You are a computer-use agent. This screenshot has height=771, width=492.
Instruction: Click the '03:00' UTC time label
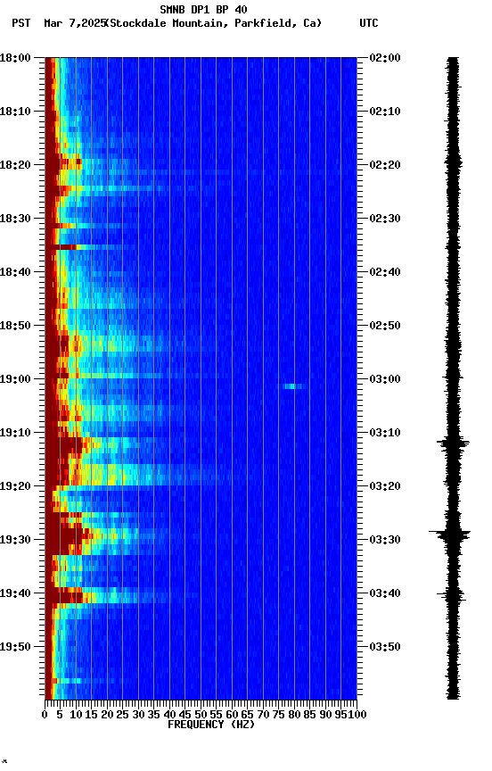[x=385, y=379]
